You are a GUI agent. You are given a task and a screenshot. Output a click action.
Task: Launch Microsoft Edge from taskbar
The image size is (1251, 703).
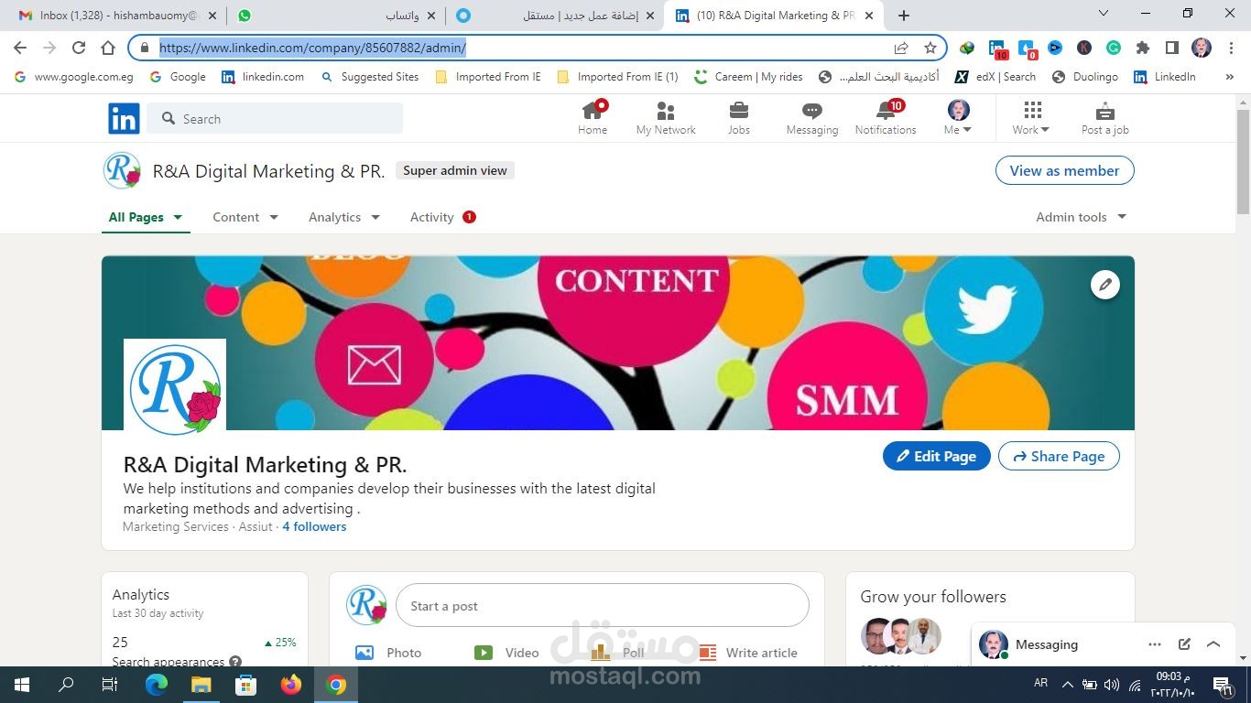tap(157, 685)
